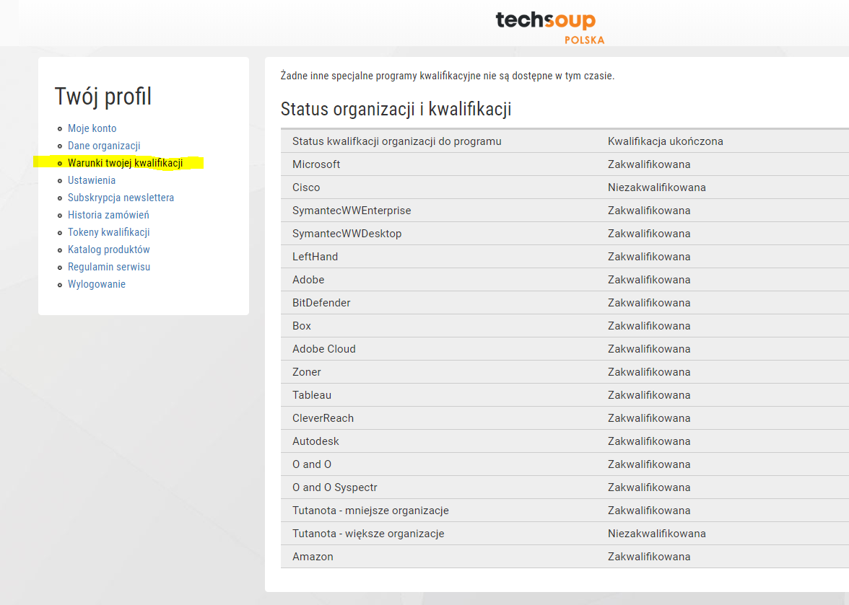Open Subskrypcja newslettera

tap(121, 198)
